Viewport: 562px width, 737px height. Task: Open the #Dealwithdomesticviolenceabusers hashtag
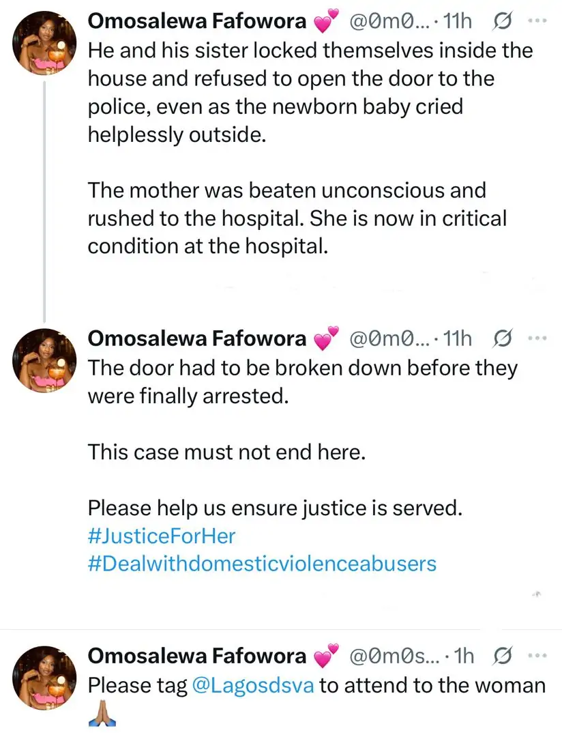(262, 564)
